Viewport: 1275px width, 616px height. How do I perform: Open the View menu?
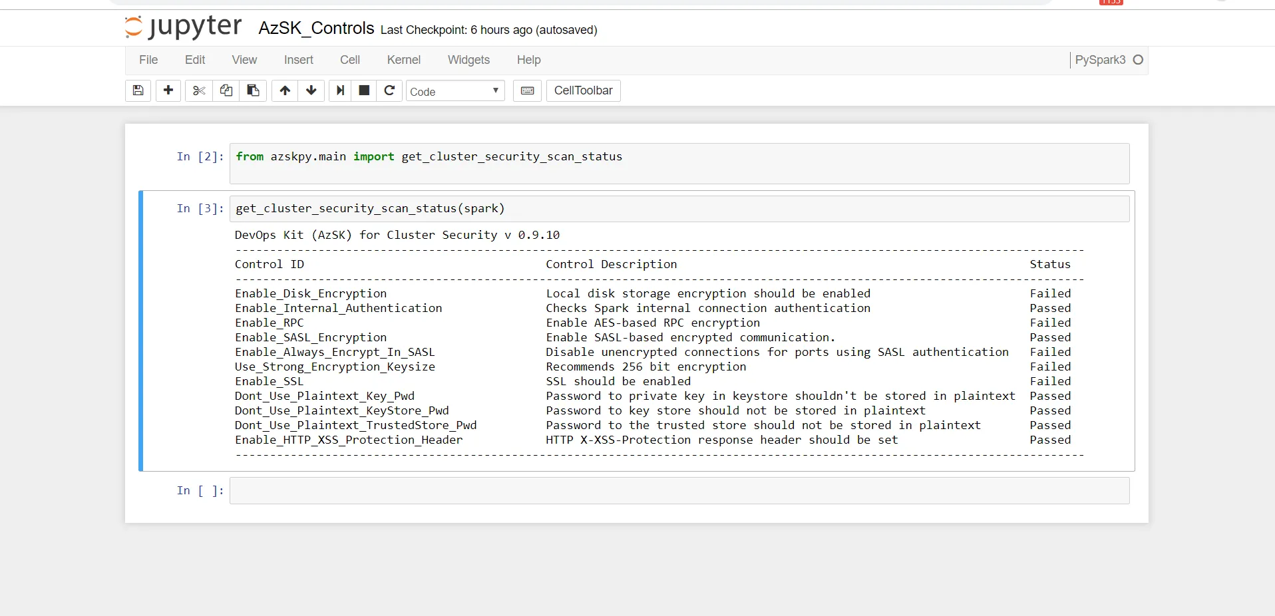point(244,60)
